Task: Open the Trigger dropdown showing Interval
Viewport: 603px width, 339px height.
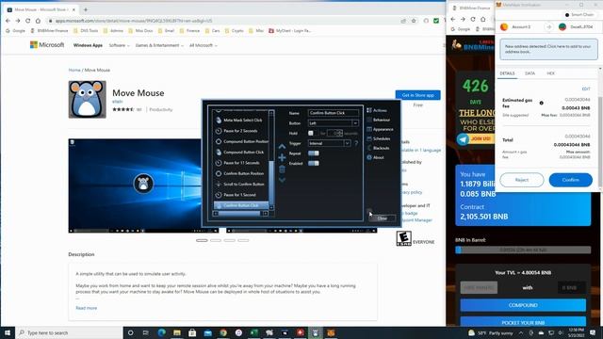Action: point(329,143)
